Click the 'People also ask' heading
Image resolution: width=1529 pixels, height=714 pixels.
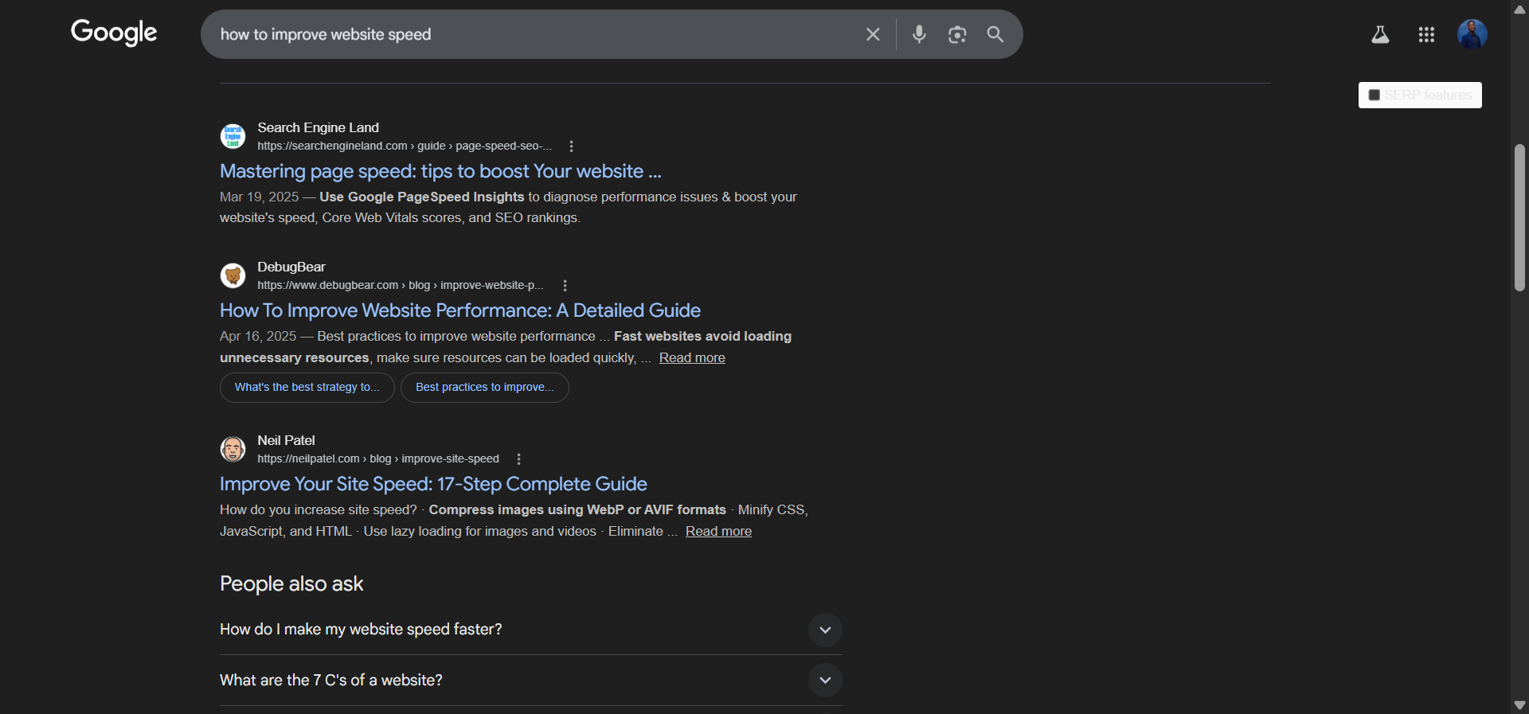[291, 584]
